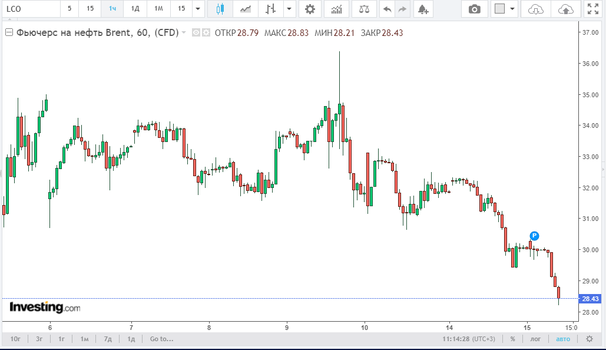Viewport: 606px width, 350px height.
Task: Open bottom-right axis settings gear
Action: [590, 339]
